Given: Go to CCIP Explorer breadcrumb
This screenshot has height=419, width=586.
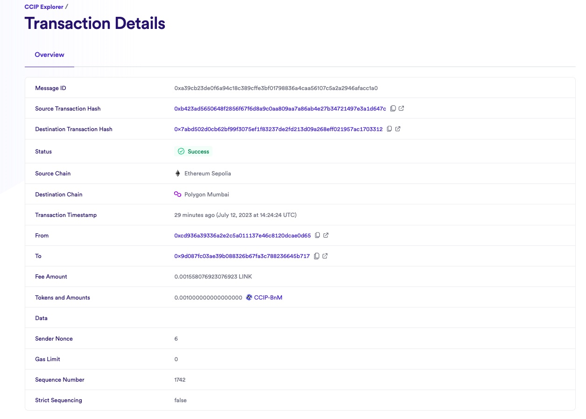Looking at the screenshot, I should (44, 7).
